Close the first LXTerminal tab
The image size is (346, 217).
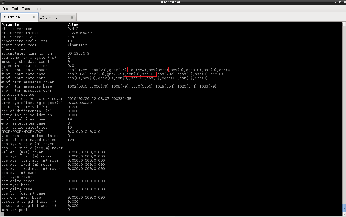point(34,17)
